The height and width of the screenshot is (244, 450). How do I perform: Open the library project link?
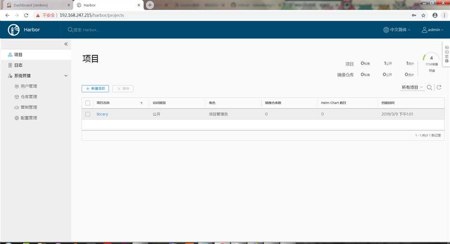tap(102, 114)
